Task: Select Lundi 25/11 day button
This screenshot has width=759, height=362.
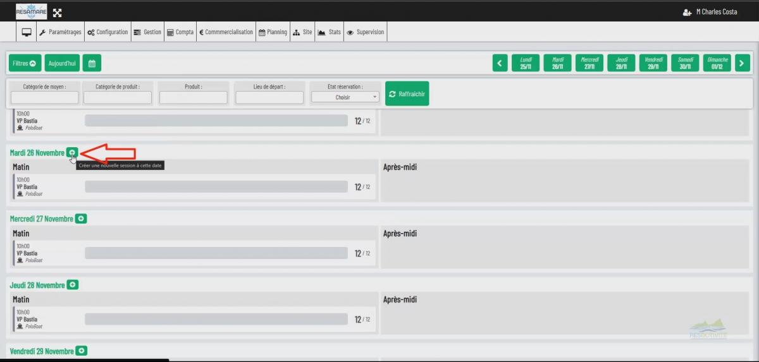Action: click(526, 63)
